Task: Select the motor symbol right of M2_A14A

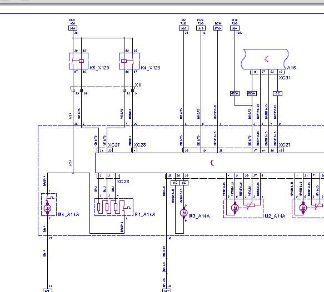Action: click(303, 208)
